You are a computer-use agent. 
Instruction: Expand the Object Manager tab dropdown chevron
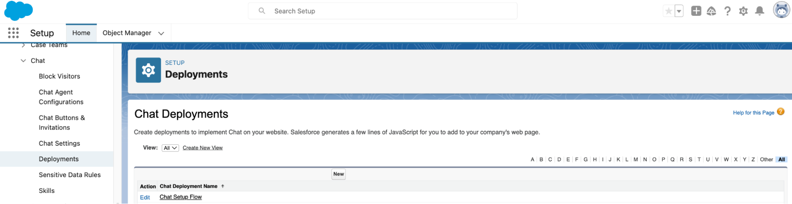coord(161,33)
